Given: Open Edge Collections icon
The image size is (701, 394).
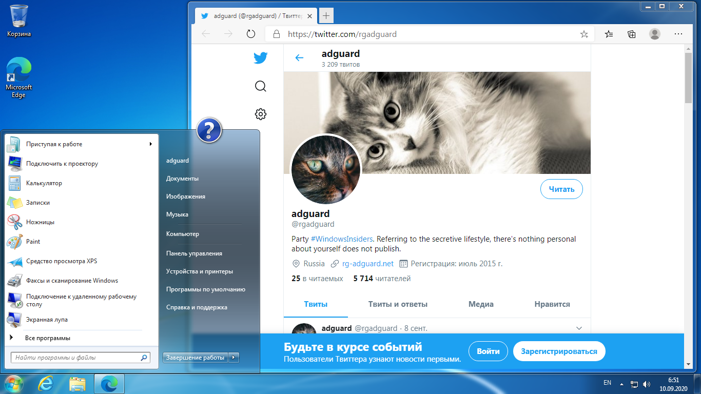Looking at the screenshot, I should tap(632, 34).
